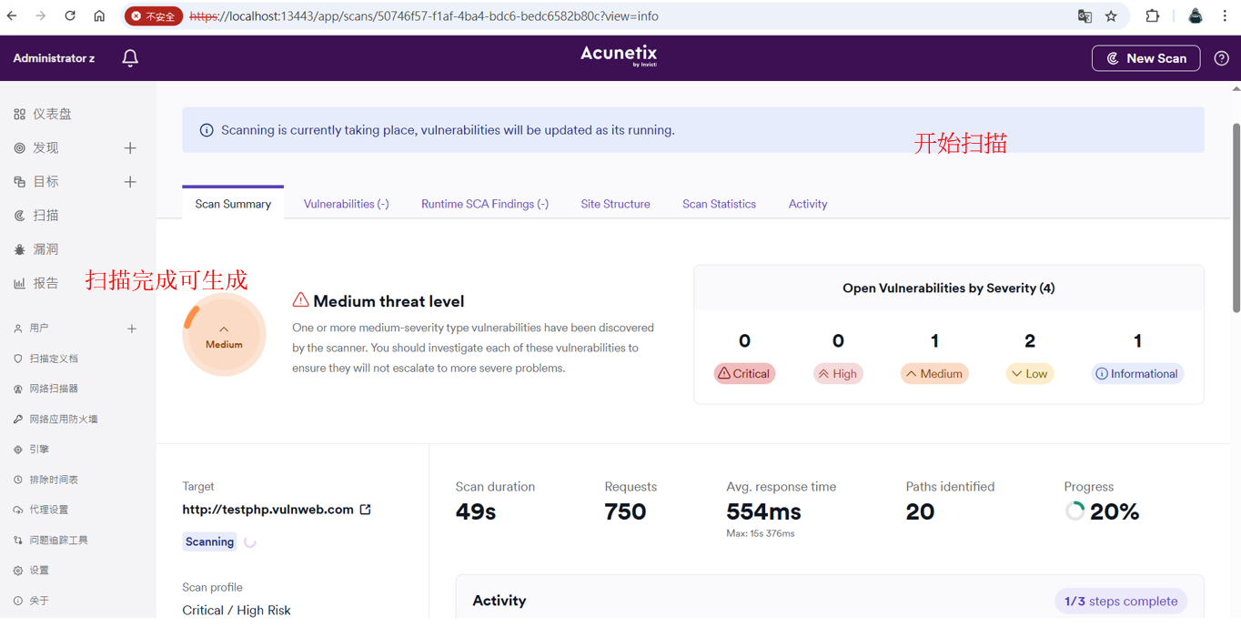Click the not-secure warning badge
Viewport: 1241px width, 637px height.
[x=154, y=16]
